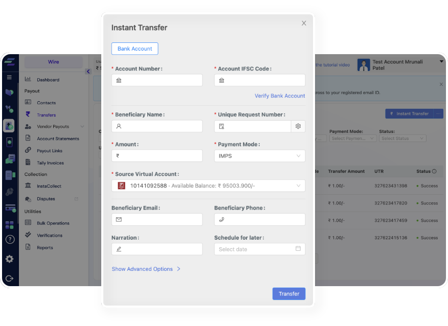Click the logout icon at bottom left
Image resolution: width=448 pixels, height=326 pixels.
click(9, 278)
